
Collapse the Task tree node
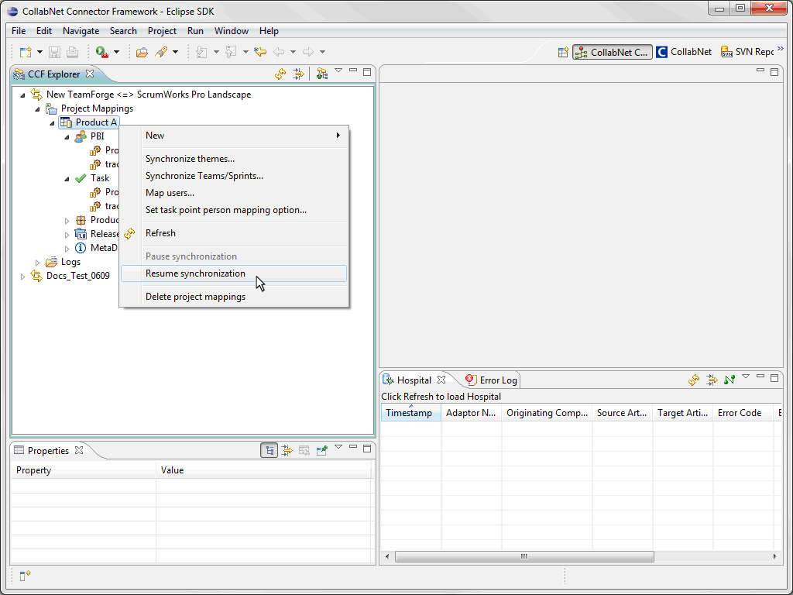67,179
